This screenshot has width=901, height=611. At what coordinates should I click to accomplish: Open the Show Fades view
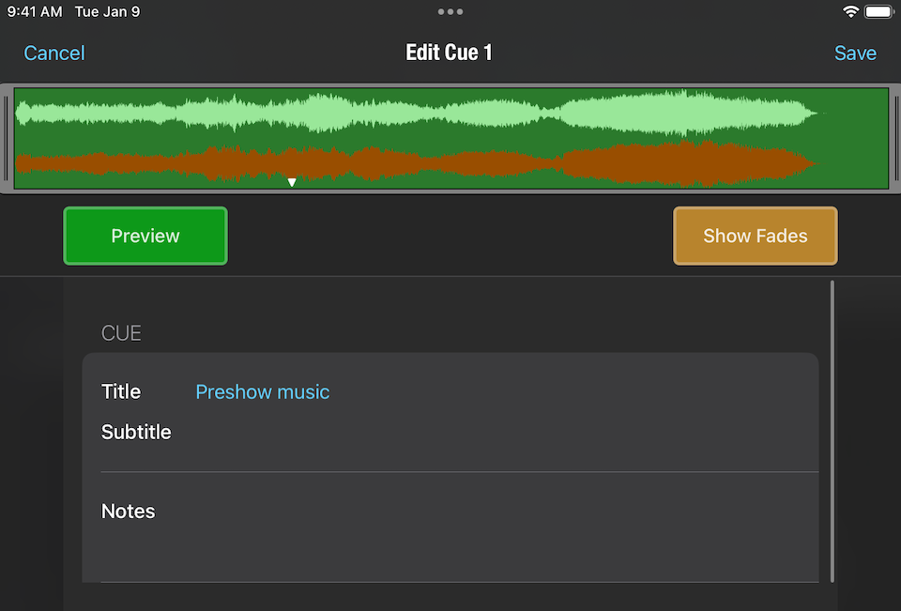[x=755, y=236]
